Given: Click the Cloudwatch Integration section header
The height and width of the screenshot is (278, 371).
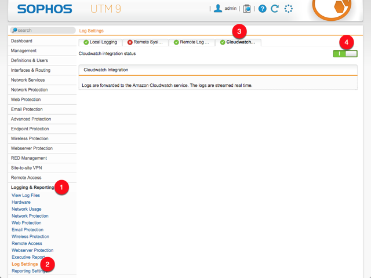Looking at the screenshot, I should [218, 70].
